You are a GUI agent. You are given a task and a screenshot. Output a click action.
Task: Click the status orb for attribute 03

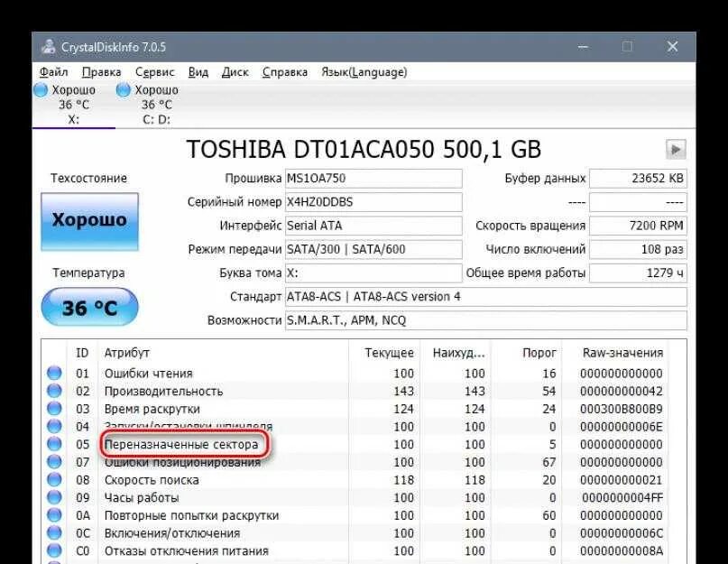coord(54,409)
